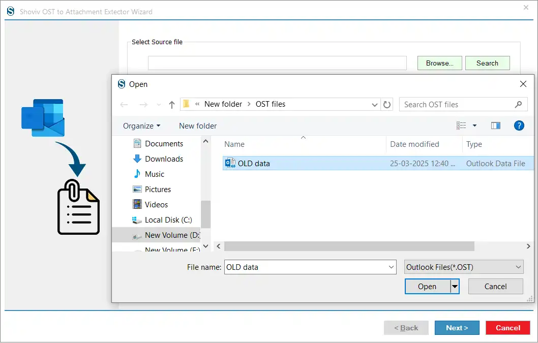Click the Music note icon in sidebar
The image size is (538, 343).
137,174
